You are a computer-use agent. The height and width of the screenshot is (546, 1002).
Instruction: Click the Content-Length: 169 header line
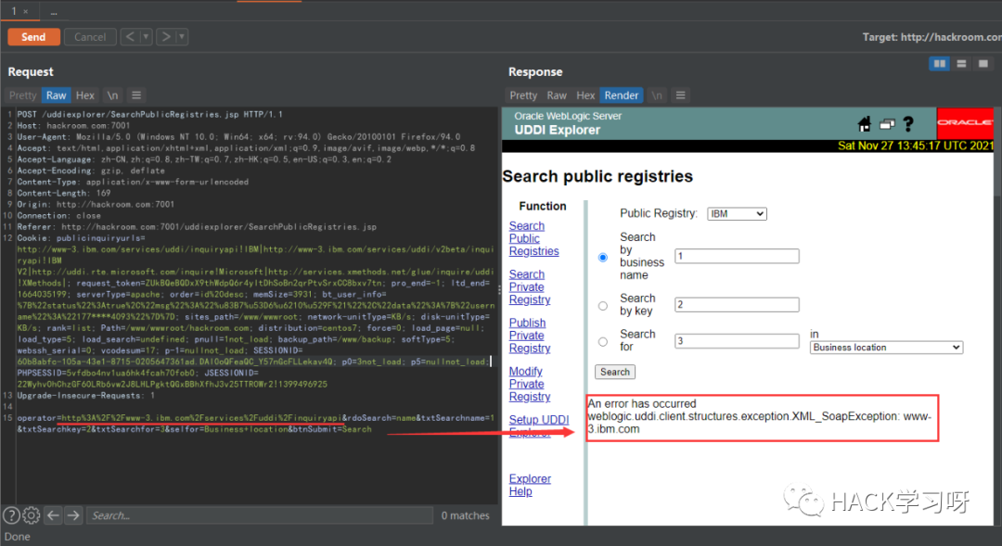coord(64,193)
